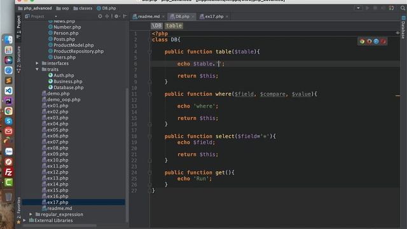Open Project panel settings gear
The image size is (407, 229).
[116, 17]
